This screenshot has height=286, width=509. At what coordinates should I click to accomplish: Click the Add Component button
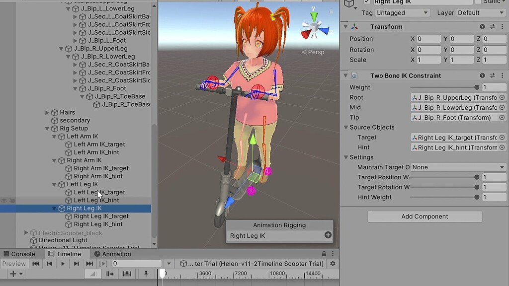424,216
